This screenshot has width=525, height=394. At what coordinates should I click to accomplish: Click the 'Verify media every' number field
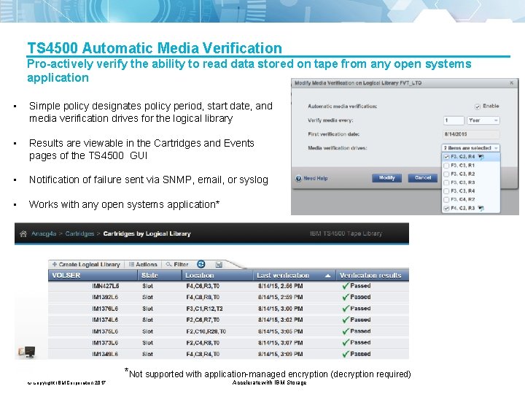click(x=454, y=120)
